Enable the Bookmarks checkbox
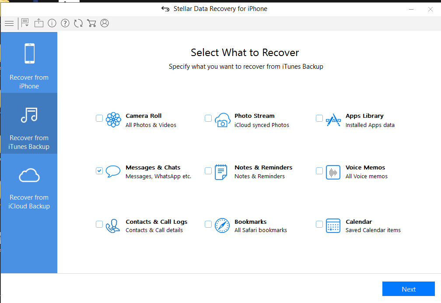Viewport: 441px width, 303px height. click(208, 224)
